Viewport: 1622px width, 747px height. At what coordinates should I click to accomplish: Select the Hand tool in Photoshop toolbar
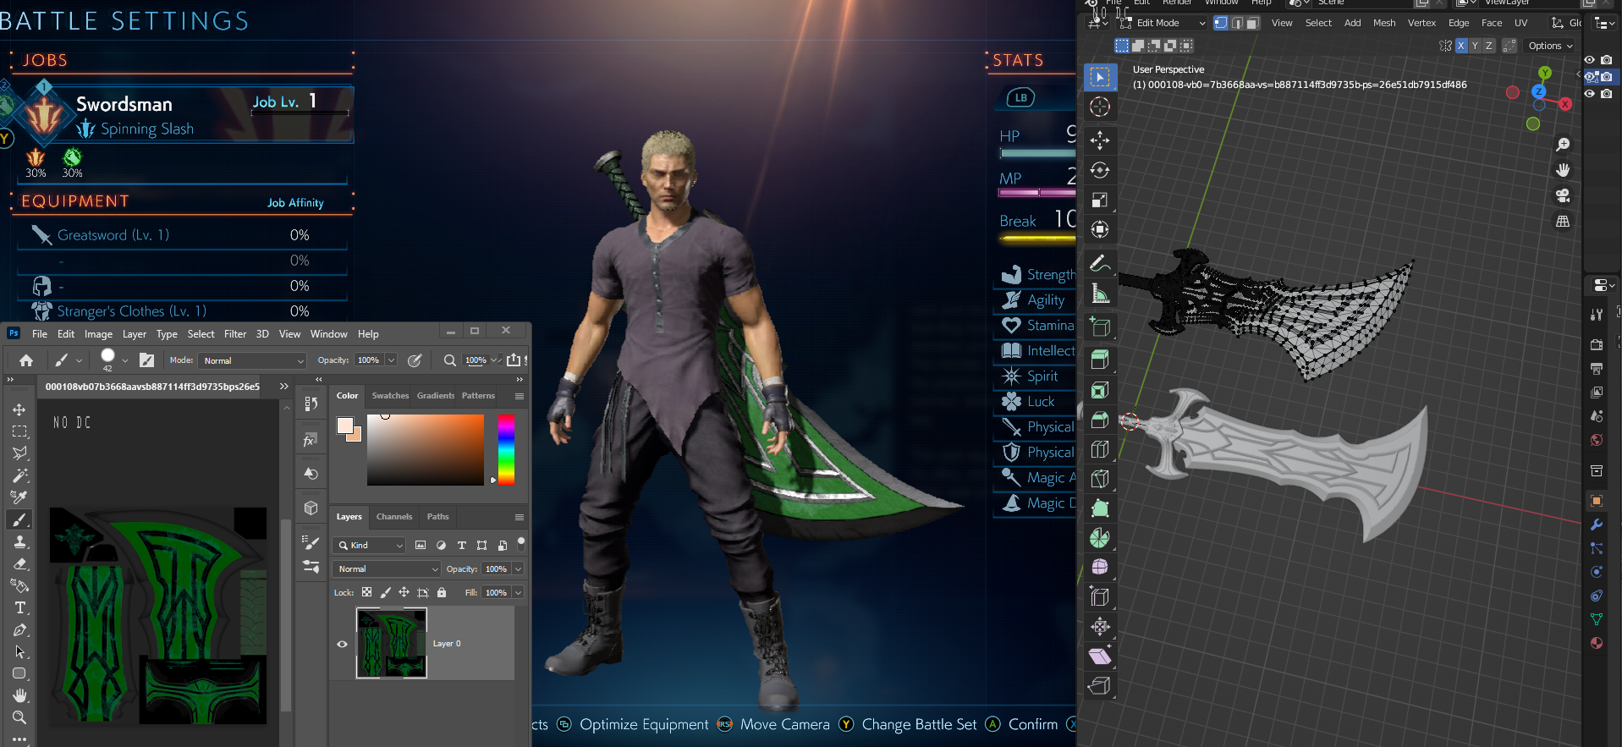[19, 695]
